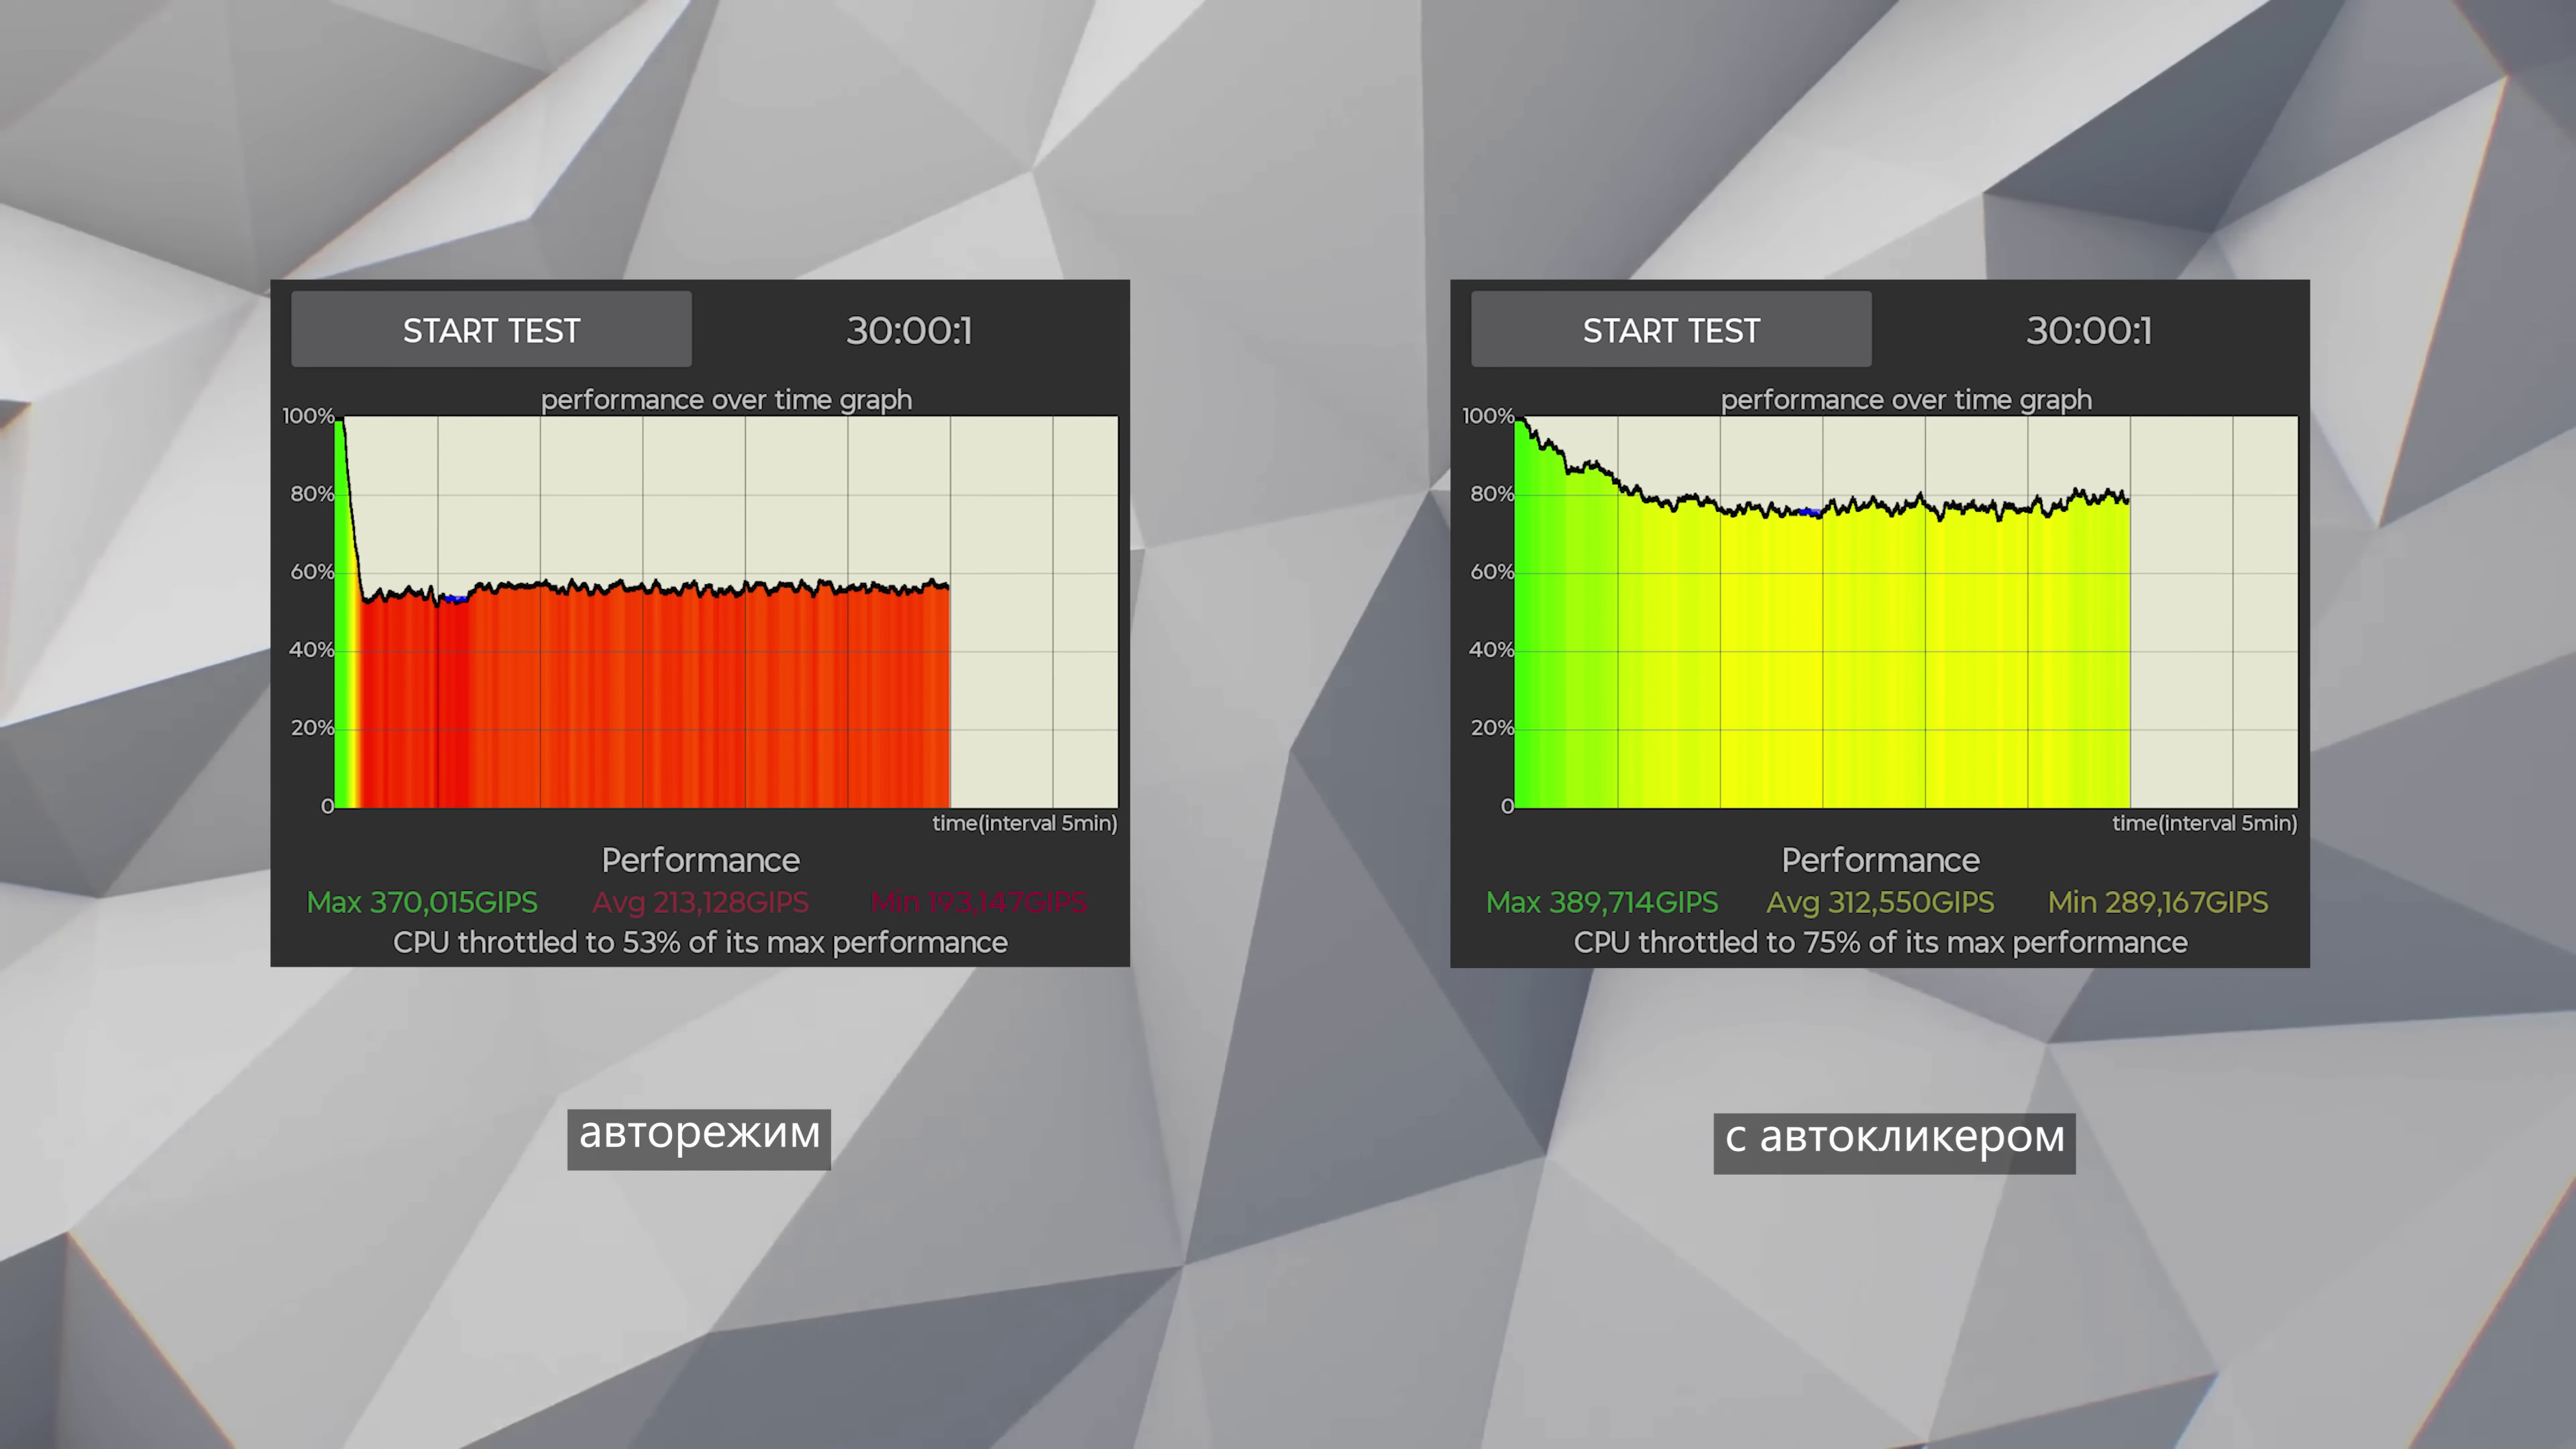Click the 30:00:1 timer in right panel
The width and height of the screenshot is (2576, 1449).
(2089, 331)
